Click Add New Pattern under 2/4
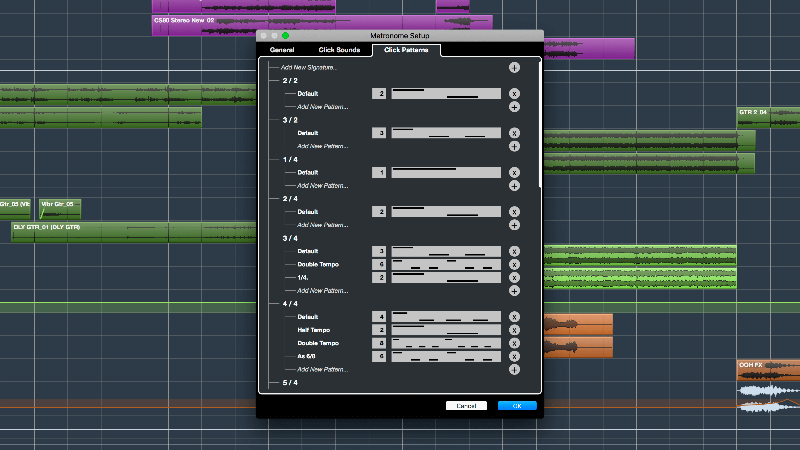Screen dimensions: 800x450 point(322,225)
